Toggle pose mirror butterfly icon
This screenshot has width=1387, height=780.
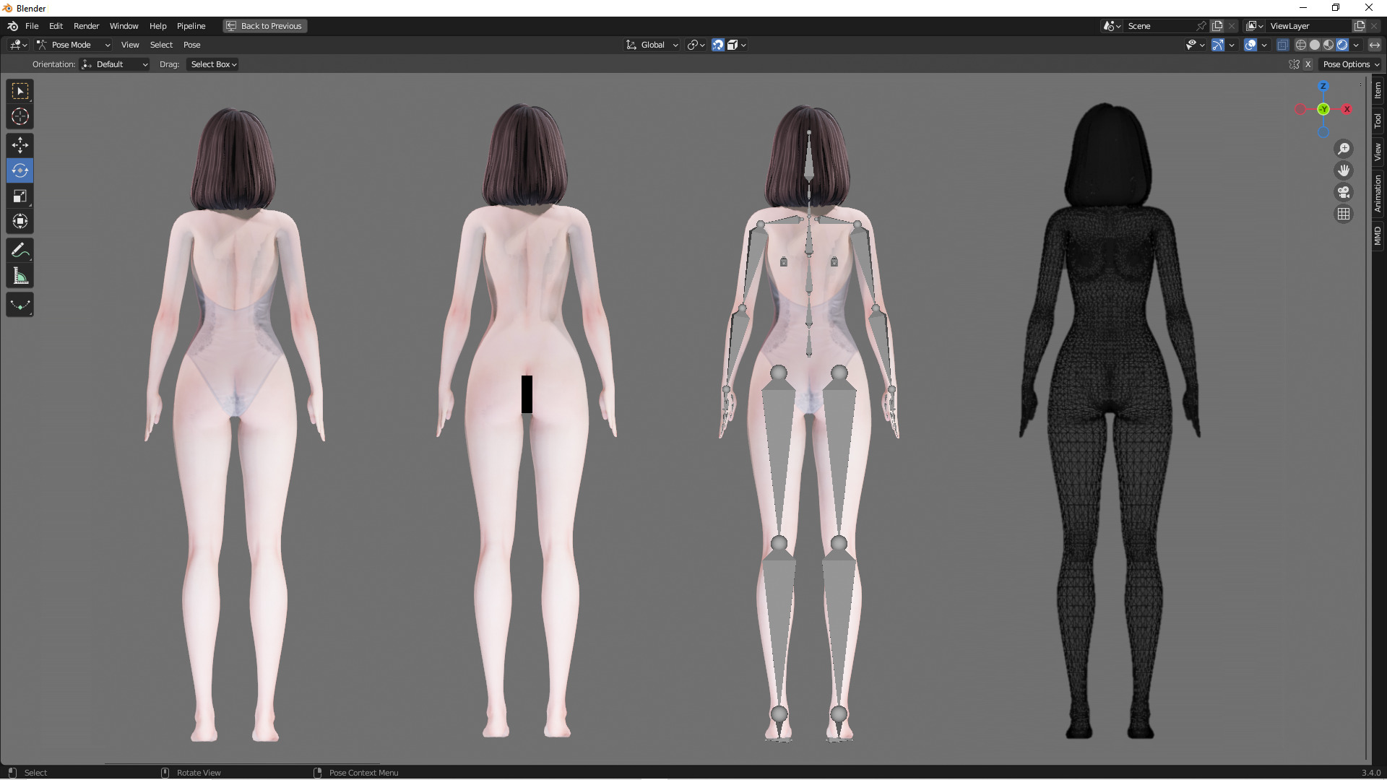point(1294,64)
